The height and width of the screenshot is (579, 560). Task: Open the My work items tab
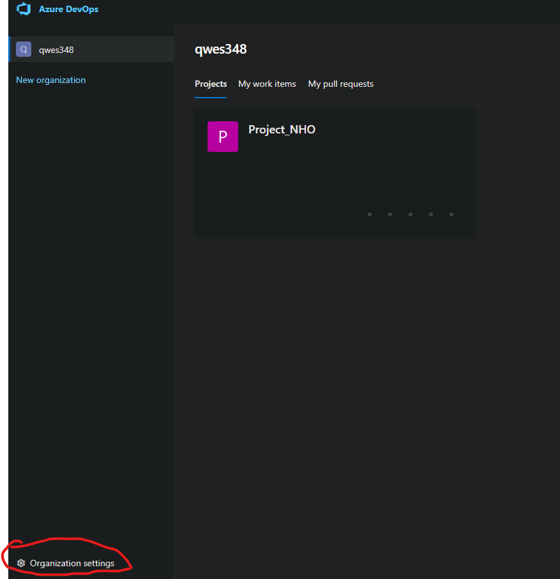pos(267,84)
